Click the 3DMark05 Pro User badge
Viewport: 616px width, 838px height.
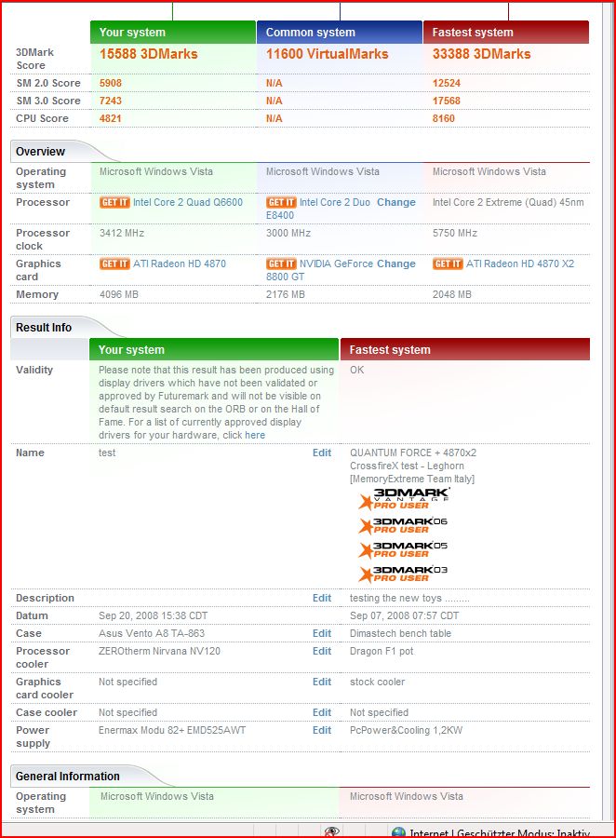tap(403, 550)
